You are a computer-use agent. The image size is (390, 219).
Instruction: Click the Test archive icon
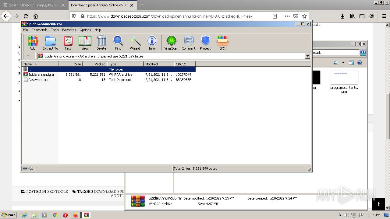68,43
